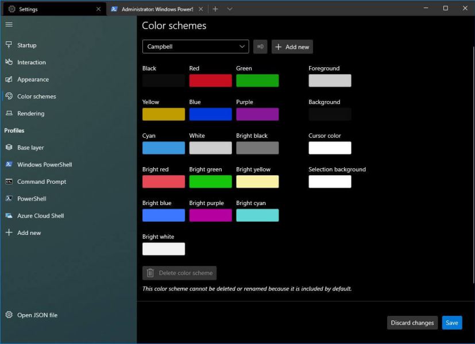Image resolution: width=475 pixels, height=344 pixels.
Task: Select the Azure Cloud Shell profile
Action: pos(68,215)
